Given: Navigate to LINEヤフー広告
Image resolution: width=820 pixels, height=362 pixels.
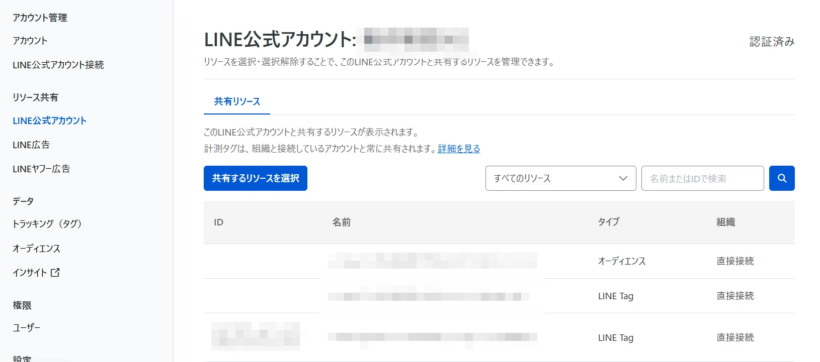Looking at the screenshot, I should point(41,169).
